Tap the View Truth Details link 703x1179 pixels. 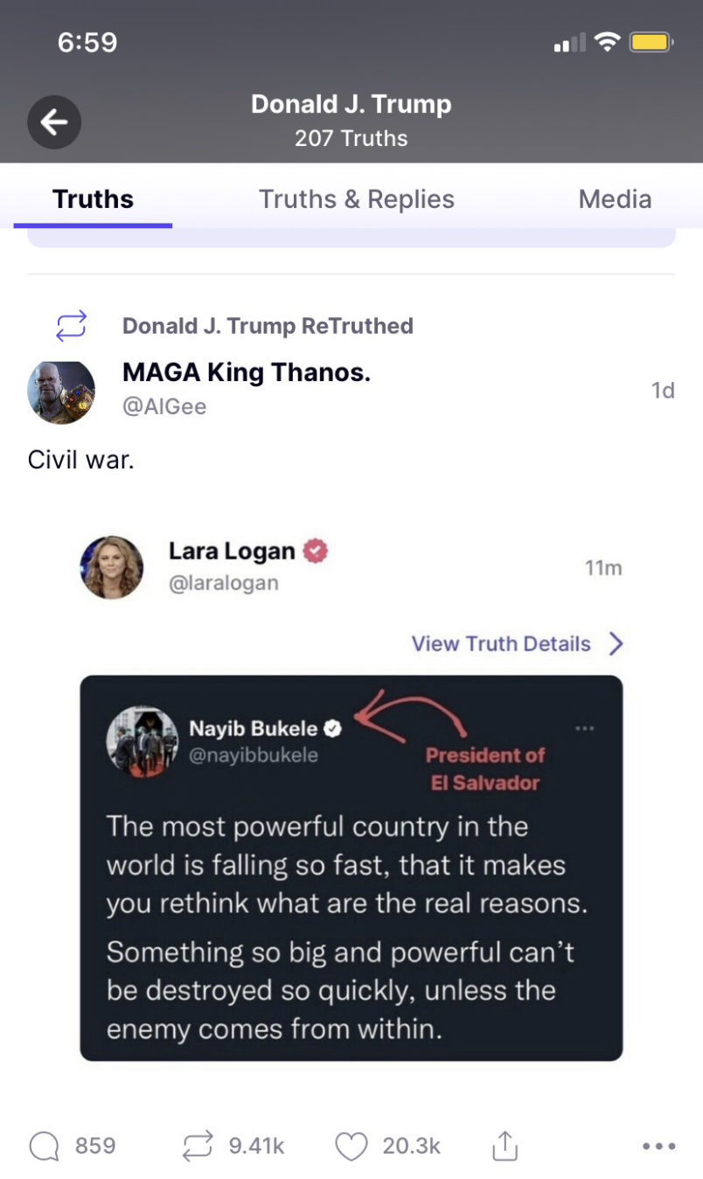[x=501, y=644]
